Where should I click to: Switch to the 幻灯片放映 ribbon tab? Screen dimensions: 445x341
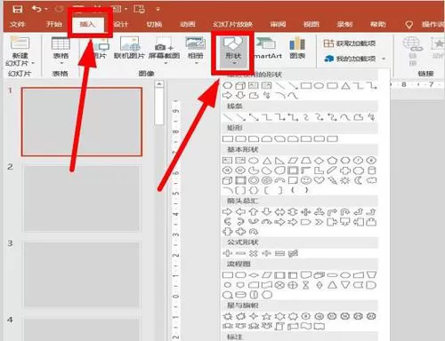(232, 25)
